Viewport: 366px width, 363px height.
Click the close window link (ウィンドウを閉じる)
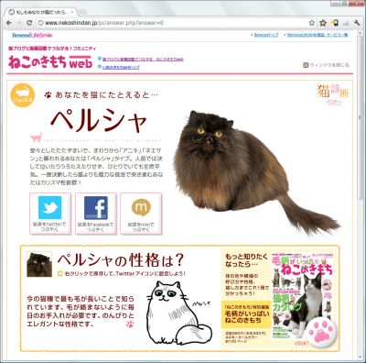click(x=326, y=65)
